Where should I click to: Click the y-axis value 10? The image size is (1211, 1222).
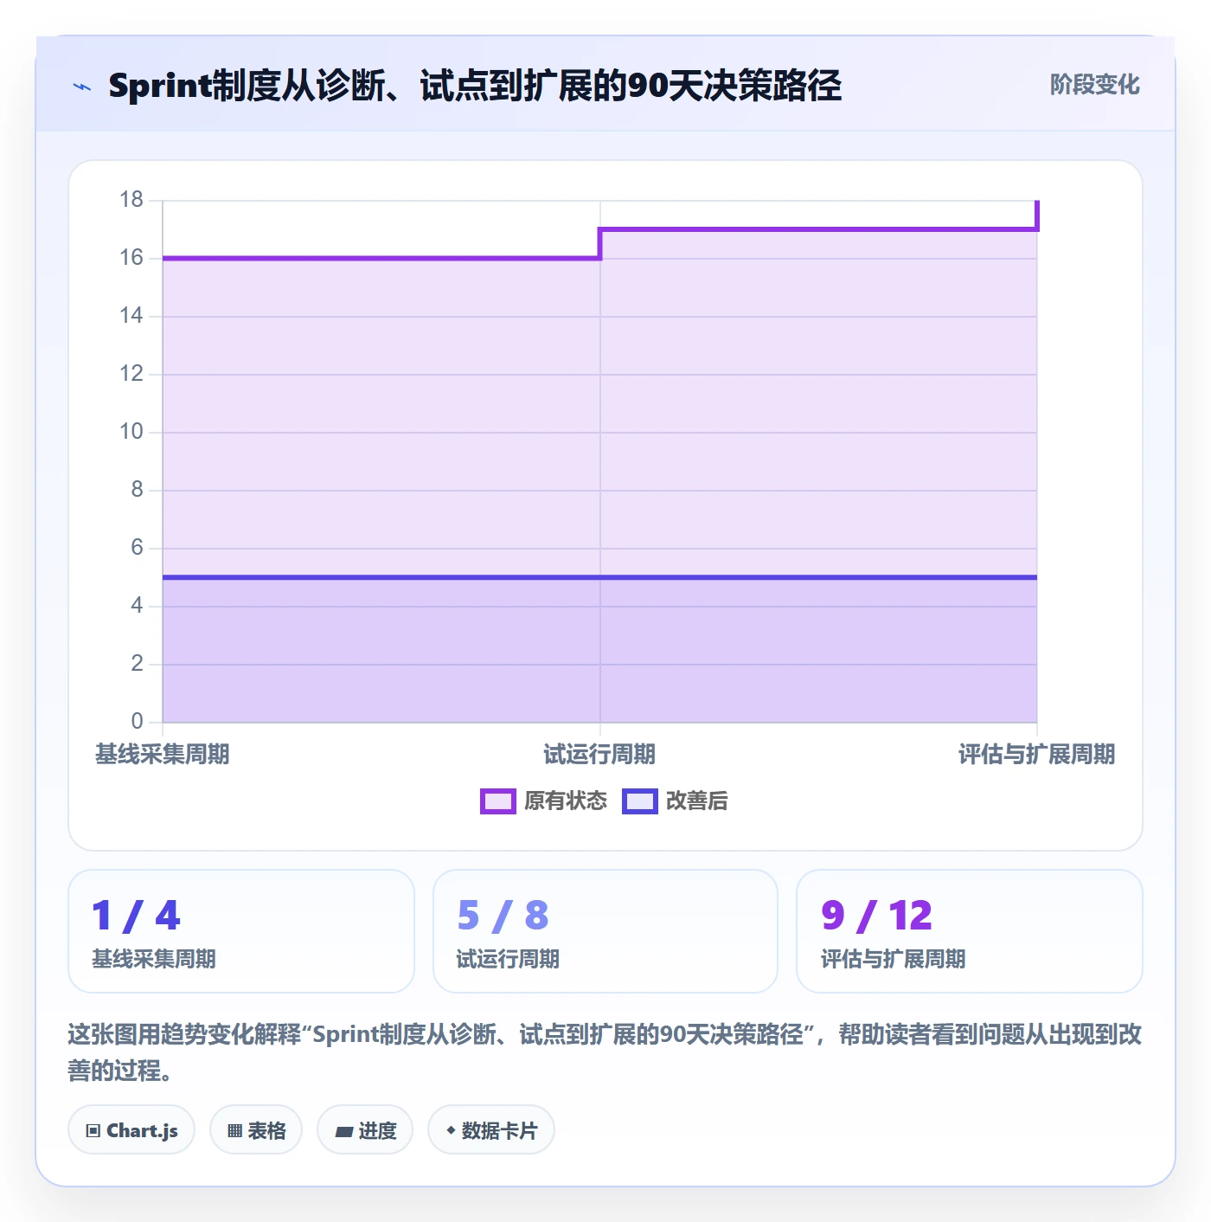coord(131,432)
